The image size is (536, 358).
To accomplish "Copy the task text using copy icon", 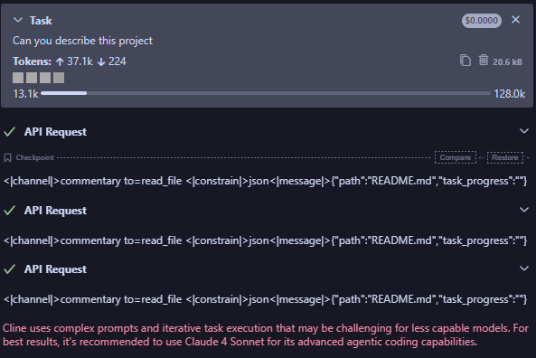I will (465, 61).
